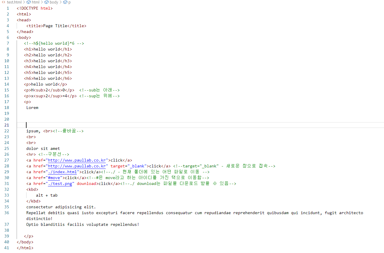Screen dimensions: 384x253
Task: Click the opening body tag on line 6
Action: pyautogui.click(x=24, y=37)
